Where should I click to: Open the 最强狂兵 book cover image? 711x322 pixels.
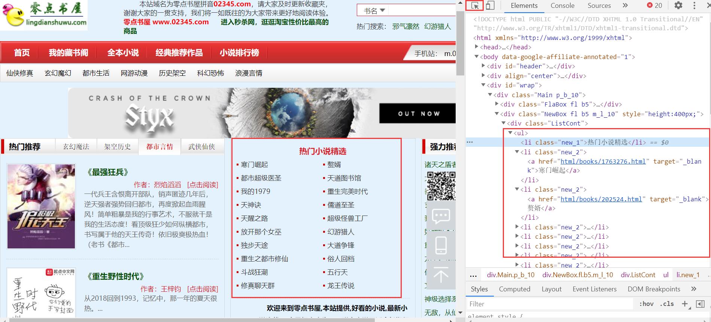(41, 206)
